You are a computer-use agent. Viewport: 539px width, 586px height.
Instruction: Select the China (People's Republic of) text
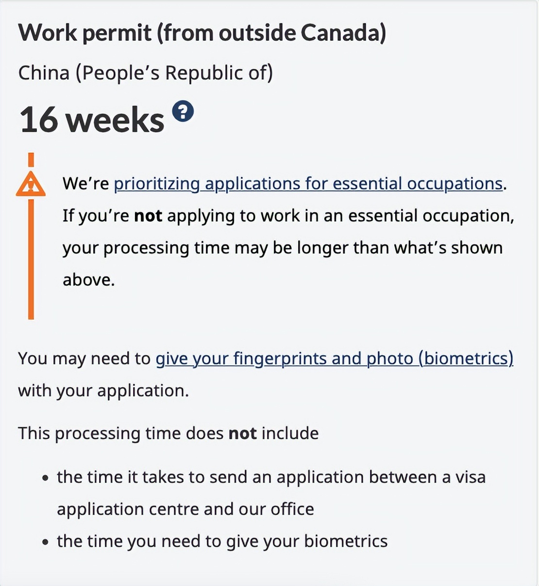(x=145, y=73)
